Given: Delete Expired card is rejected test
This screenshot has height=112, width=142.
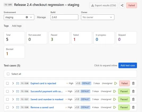Looking at the screenshot, I should (133, 83).
